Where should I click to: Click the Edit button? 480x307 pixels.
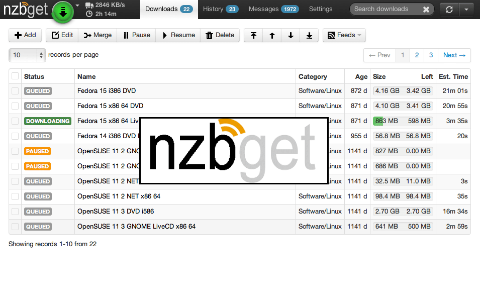[x=62, y=35]
